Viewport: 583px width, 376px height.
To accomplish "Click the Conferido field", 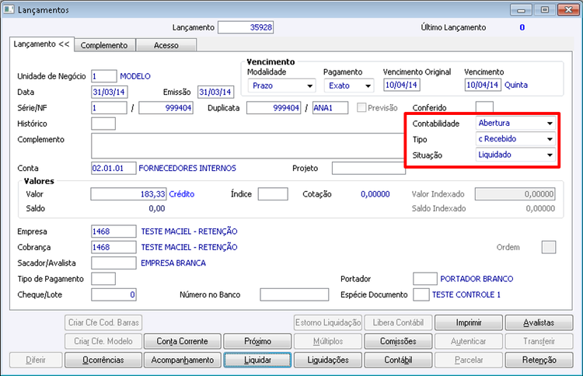I will tap(484, 107).
